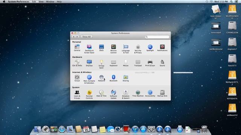This screenshot has height=135, width=241.
Task: Open the Apple menu
Action: [4, 1]
